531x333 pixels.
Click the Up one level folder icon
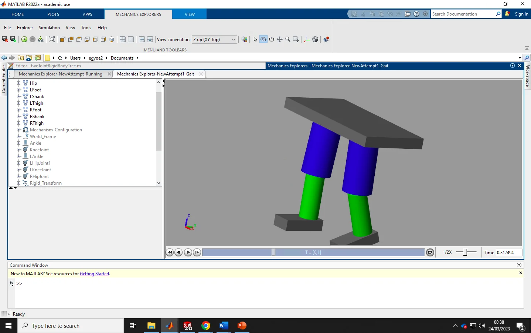click(x=21, y=58)
